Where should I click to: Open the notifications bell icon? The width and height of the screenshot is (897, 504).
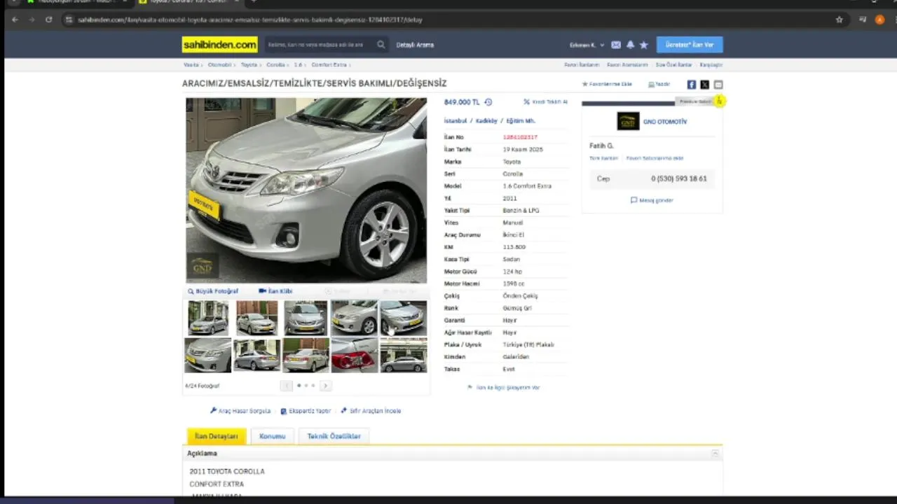pos(630,45)
